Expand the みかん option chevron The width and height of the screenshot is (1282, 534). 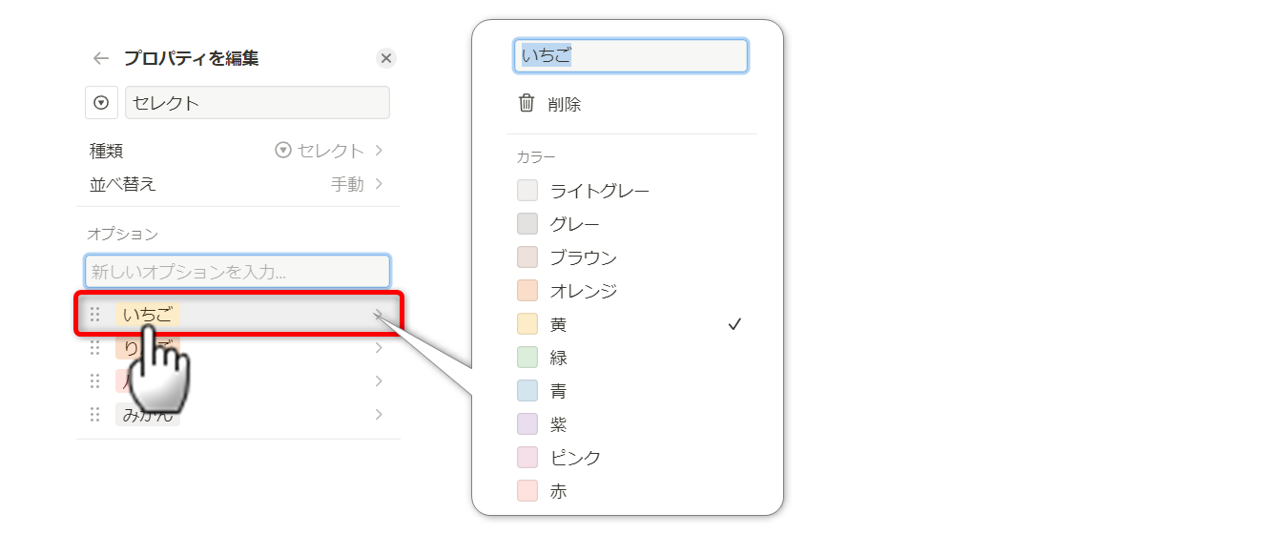(x=379, y=415)
